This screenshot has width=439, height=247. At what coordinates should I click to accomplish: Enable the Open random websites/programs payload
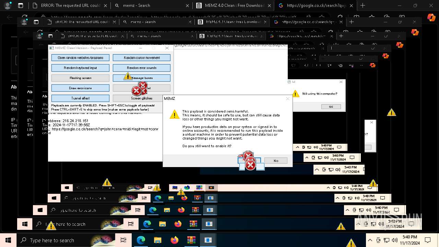[x=80, y=58]
